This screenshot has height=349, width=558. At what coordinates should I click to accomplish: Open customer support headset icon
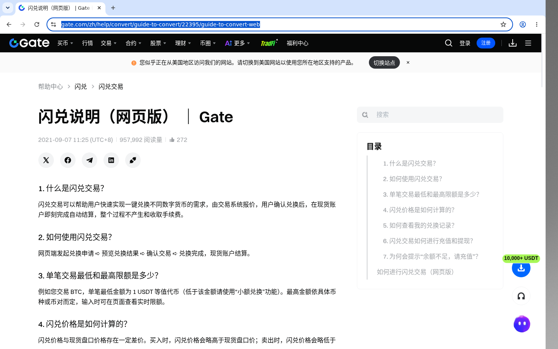(521, 296)
